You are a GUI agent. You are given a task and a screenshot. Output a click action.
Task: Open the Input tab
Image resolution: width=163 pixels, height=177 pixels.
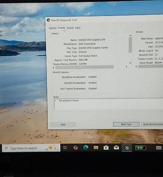[78, 28]
